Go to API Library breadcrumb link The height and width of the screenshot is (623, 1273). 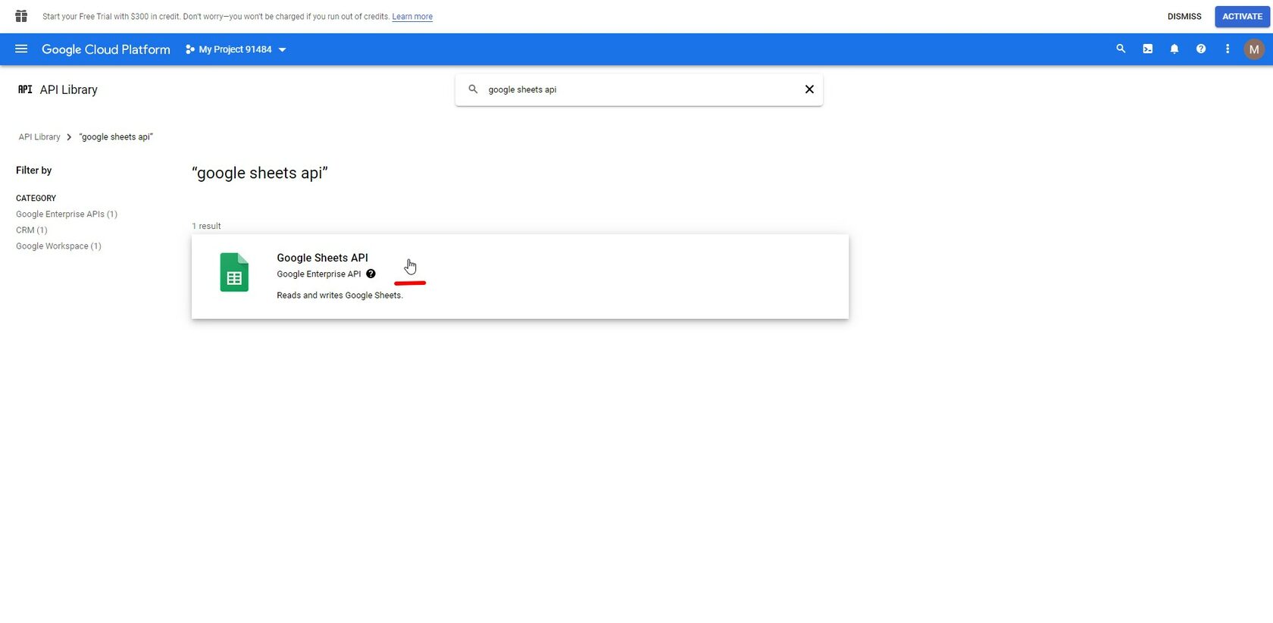tap(39, 137)
